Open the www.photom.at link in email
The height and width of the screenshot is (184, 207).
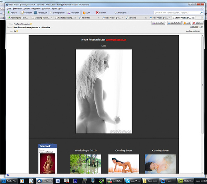click(116, 40)
